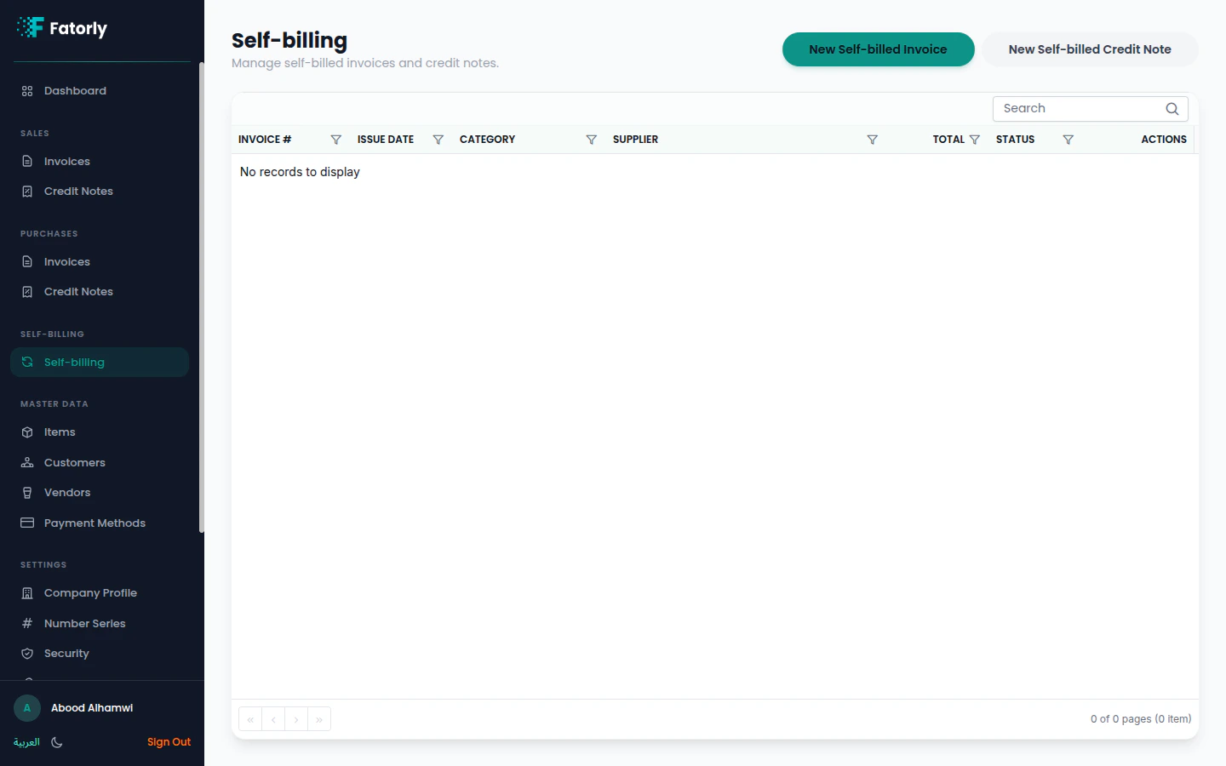Screen dimensions: 1226x766
Task: Click the Self-billing refresh icon
Action: pyautogui.click(x=27, y=362)
